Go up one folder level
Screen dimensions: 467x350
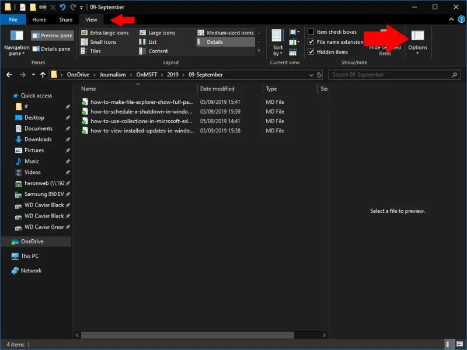pos(43,75)
